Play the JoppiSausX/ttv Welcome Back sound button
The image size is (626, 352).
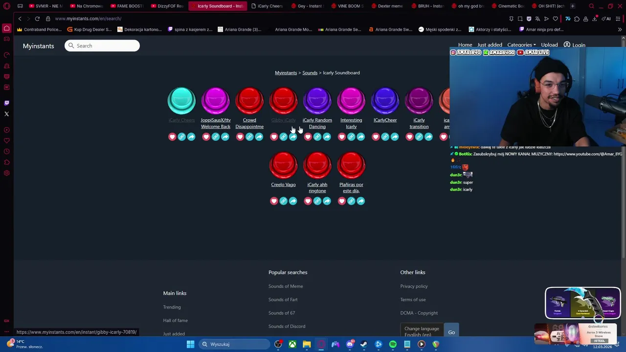[215, 100]
